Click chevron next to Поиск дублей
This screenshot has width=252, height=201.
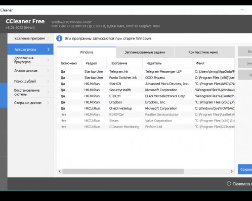pyautogui.click(x=48, y=82)
